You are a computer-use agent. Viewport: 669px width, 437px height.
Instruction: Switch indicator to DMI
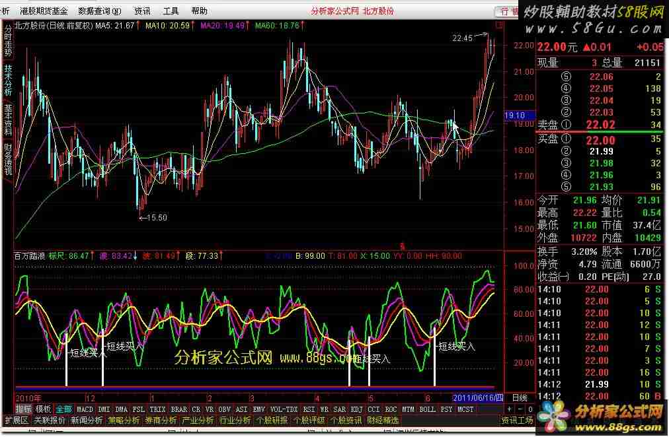point(104,409)
